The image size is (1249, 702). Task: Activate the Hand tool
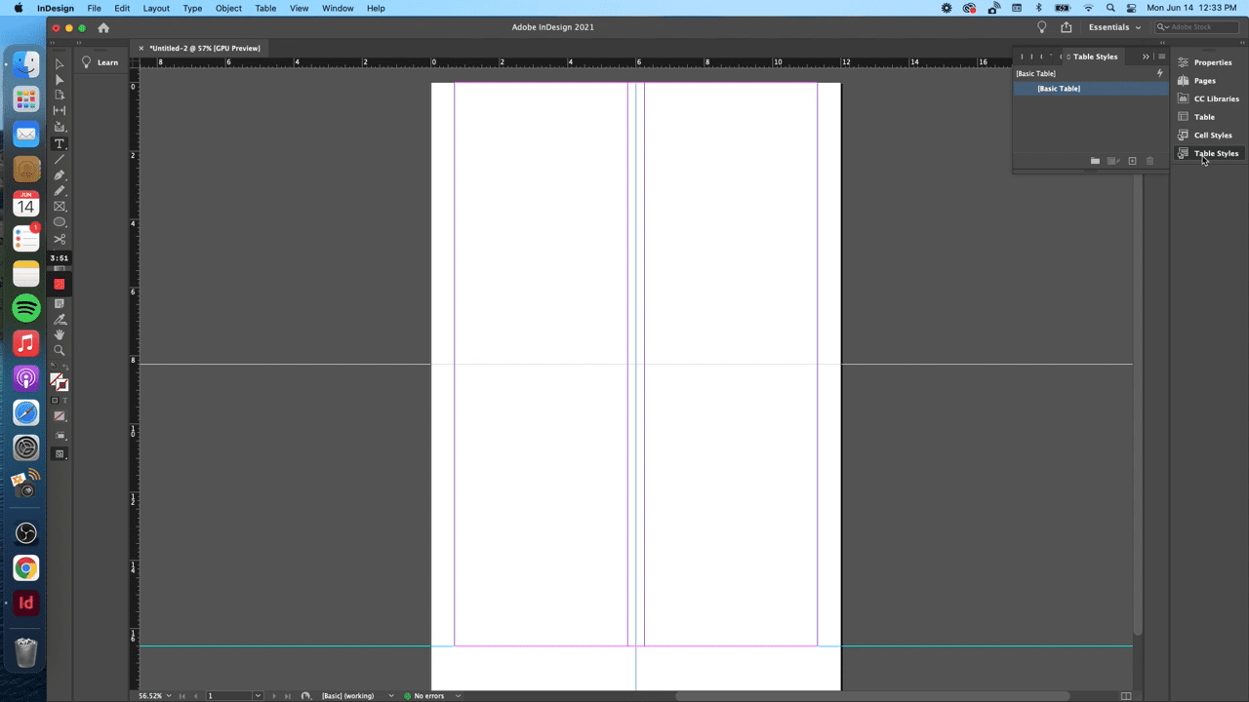(59, 334)
